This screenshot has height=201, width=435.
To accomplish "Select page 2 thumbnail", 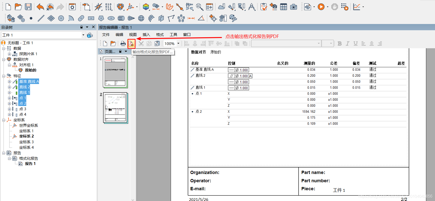I will coord(115,108).
